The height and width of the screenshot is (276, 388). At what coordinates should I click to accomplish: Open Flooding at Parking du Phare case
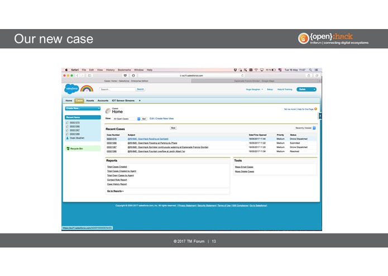pyautogui.click(x=152, y=143)
